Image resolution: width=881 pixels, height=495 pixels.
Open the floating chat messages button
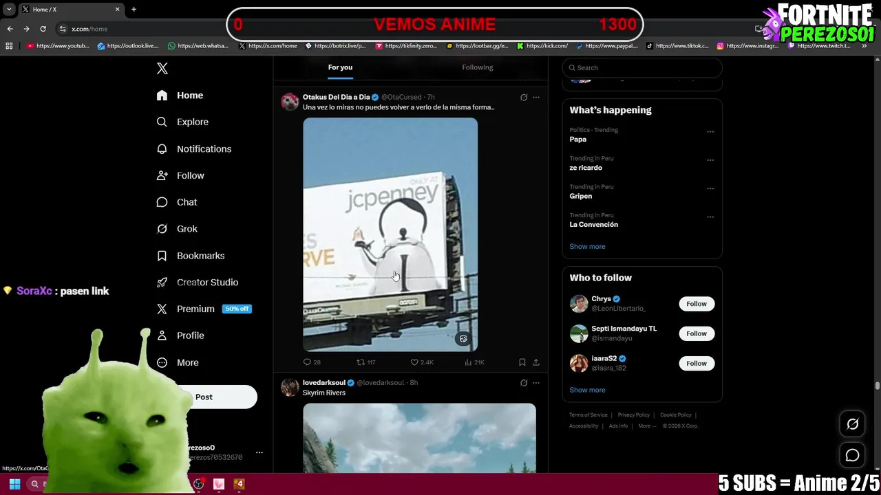coord(852,455)
